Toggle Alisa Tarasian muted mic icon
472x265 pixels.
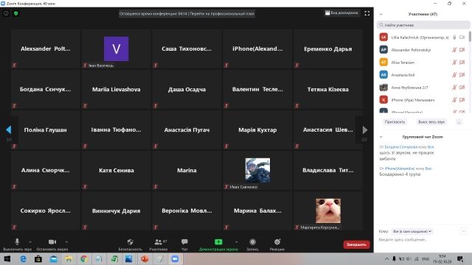pos(454,62)
